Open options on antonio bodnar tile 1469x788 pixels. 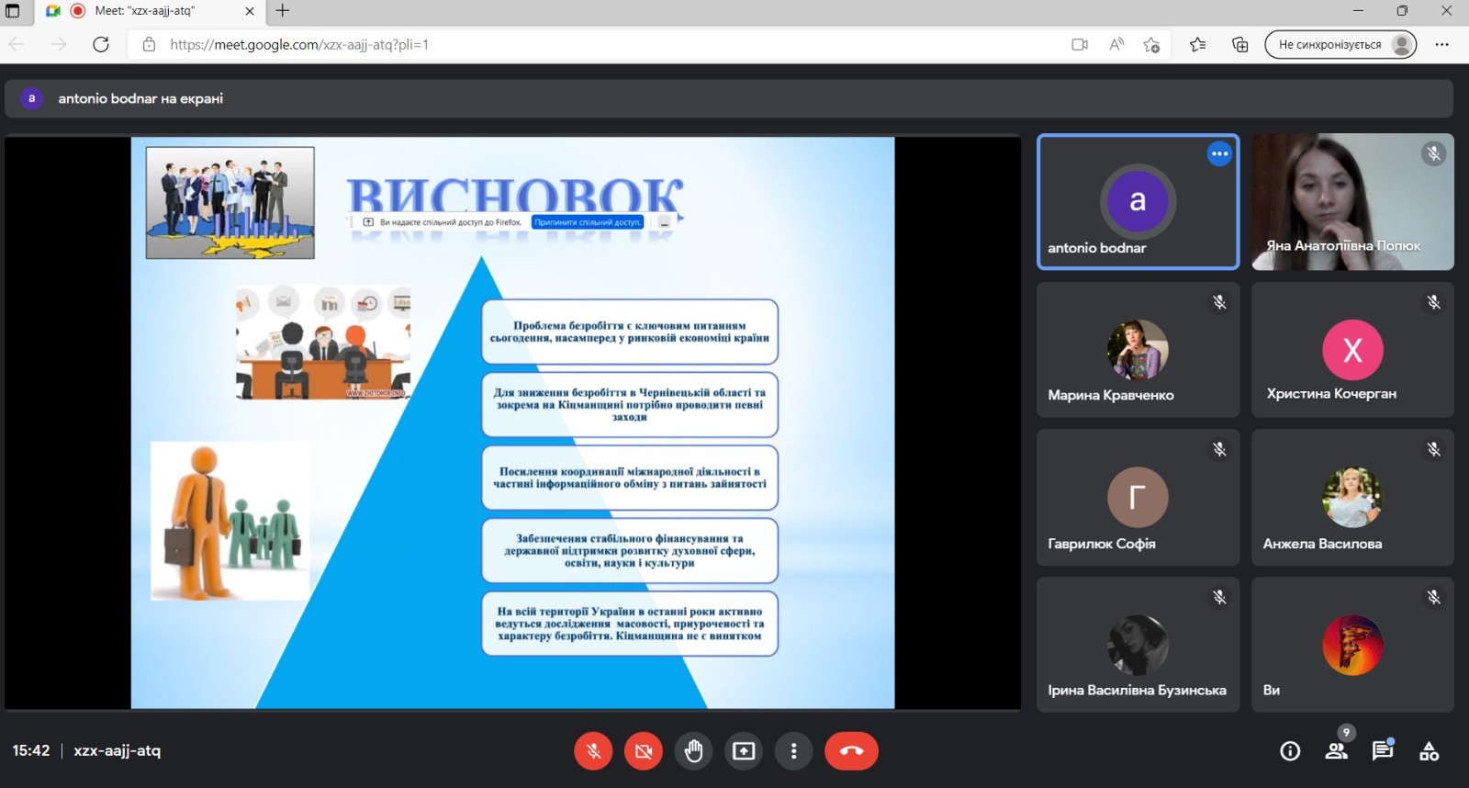point(1219,154)
